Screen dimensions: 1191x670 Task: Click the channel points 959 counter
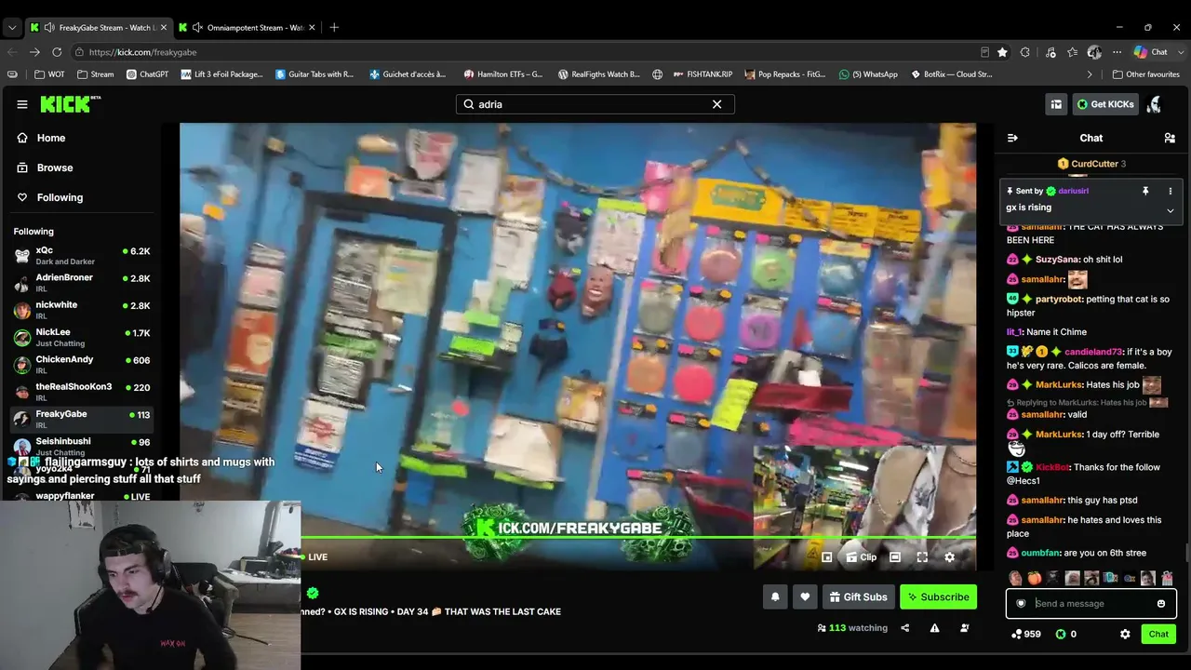(x=1026, y=635)
